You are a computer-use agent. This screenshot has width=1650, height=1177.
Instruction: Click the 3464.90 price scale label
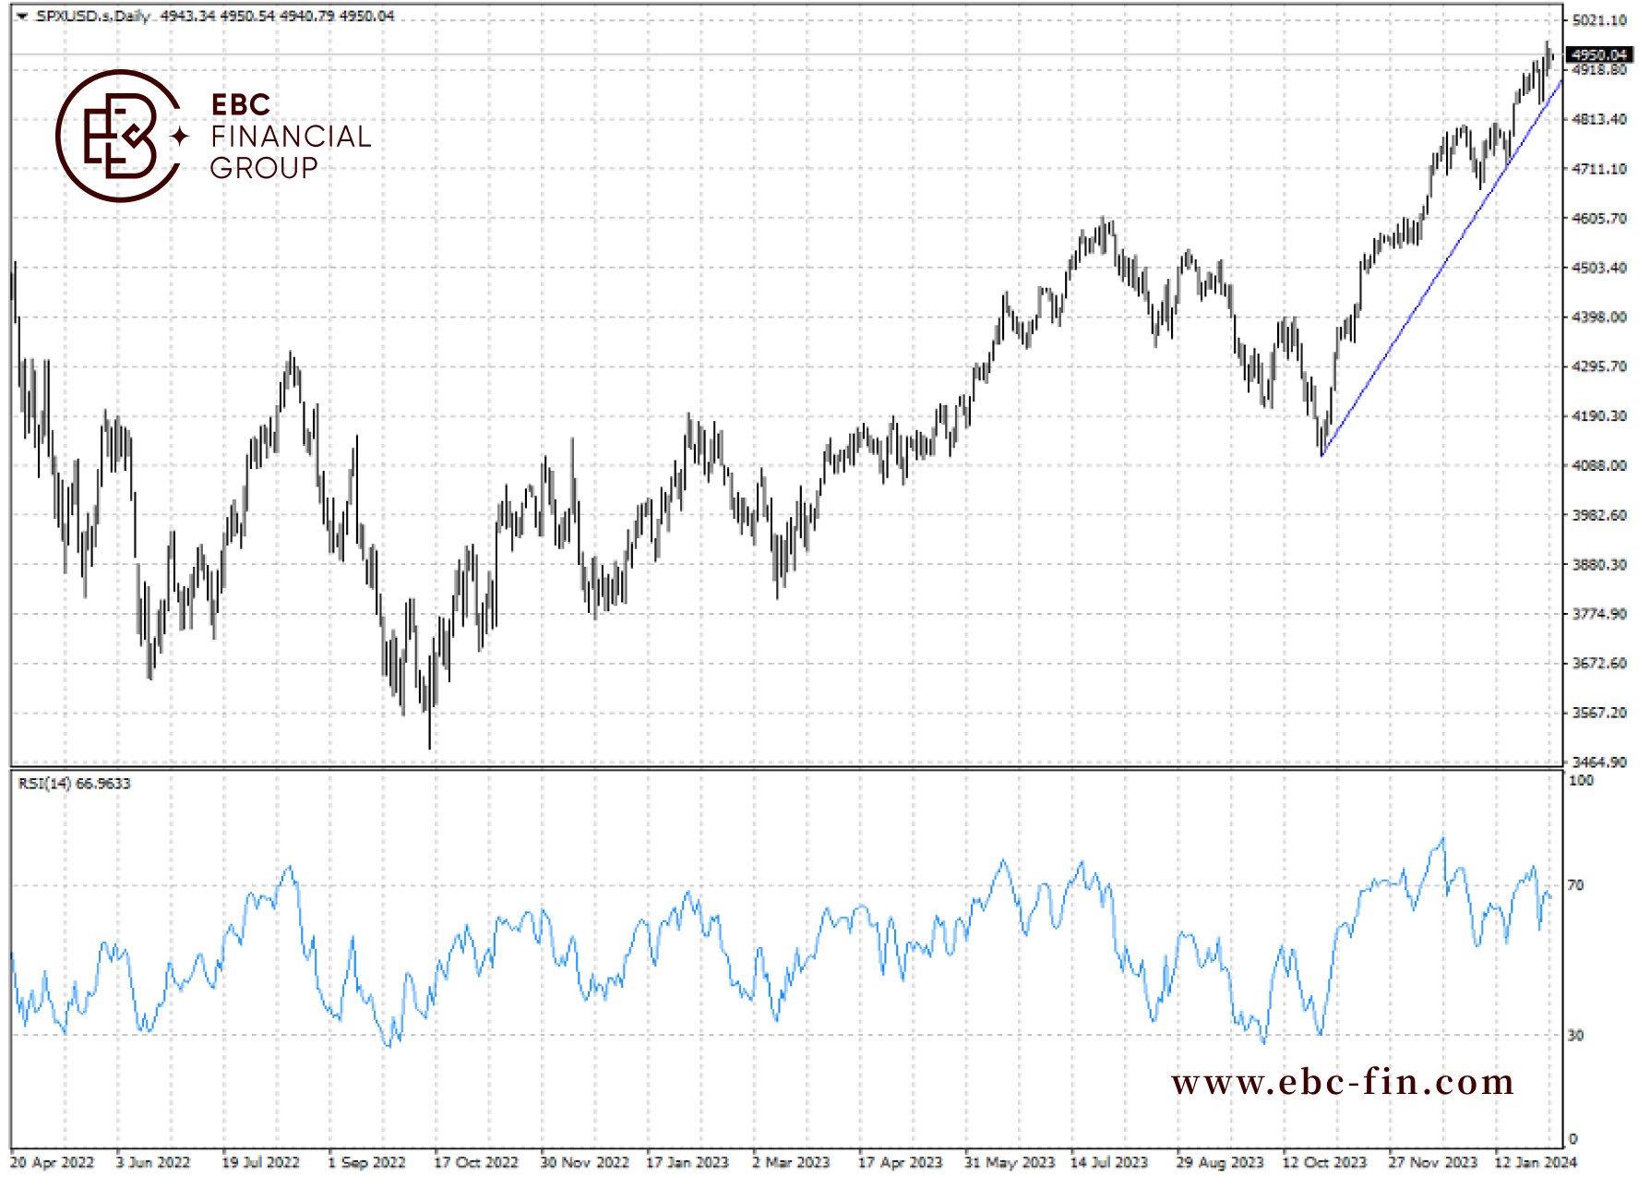(1600, 763)
